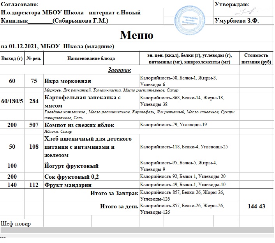Click the gray horizontal bar below Шеф-повар

[x=136, y=231]
